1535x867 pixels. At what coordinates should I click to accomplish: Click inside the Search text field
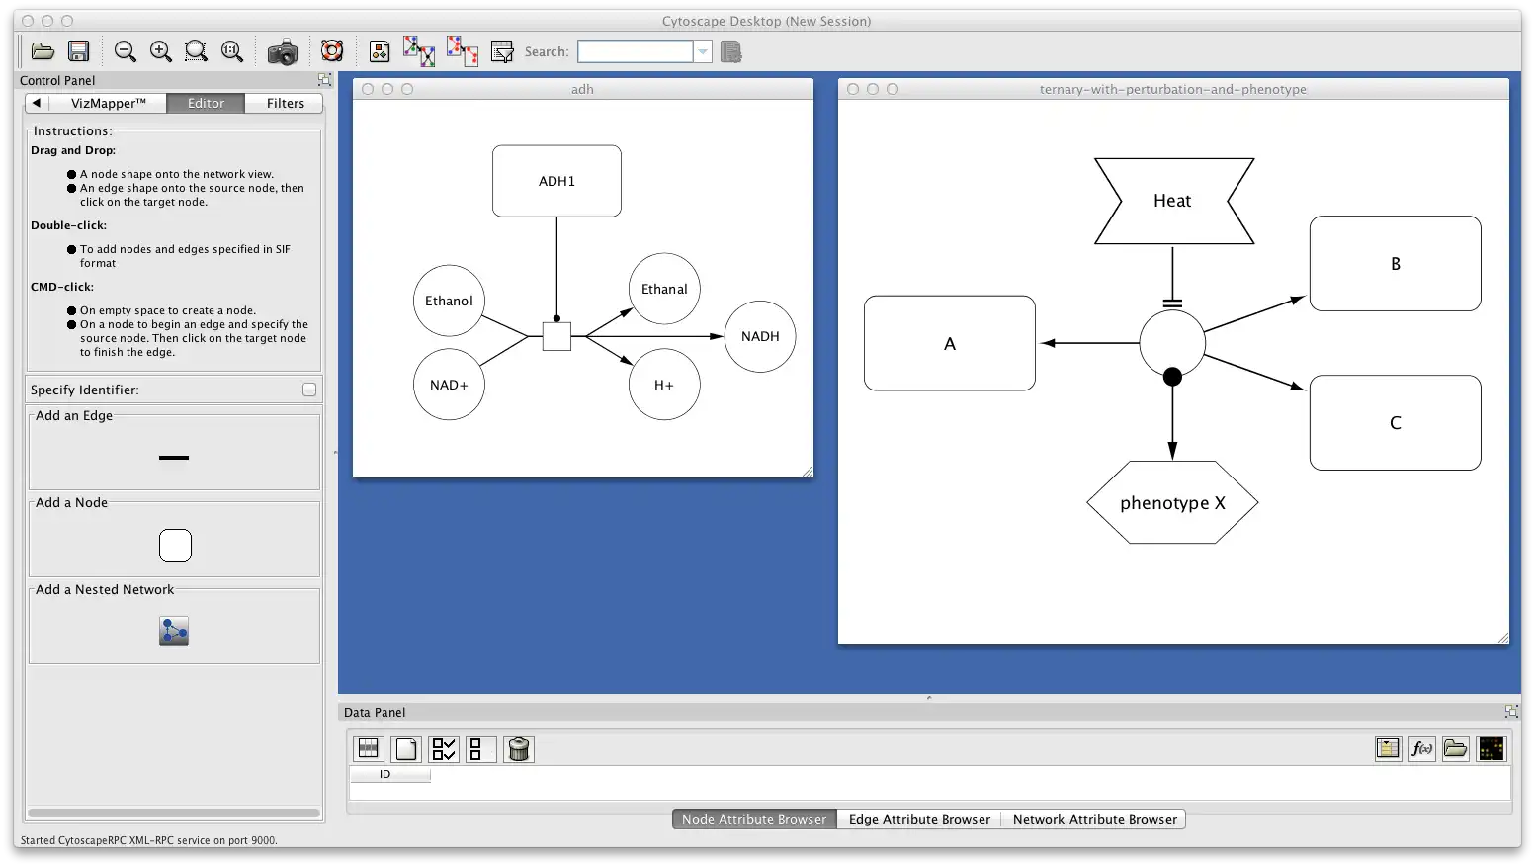point(636,51)
